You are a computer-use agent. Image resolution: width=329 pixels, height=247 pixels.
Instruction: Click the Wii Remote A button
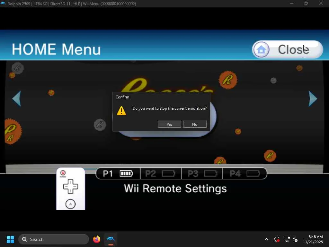70,204
